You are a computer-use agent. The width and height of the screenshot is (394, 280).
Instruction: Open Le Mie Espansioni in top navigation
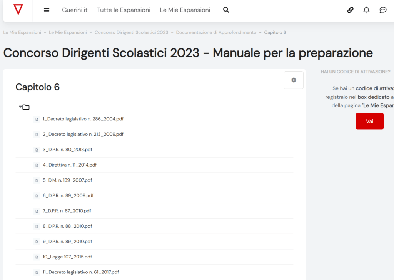(x=185, y=10)
